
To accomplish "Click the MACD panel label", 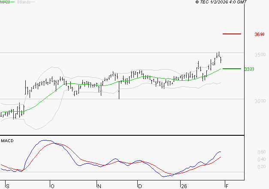I will (x=7, y=141).
